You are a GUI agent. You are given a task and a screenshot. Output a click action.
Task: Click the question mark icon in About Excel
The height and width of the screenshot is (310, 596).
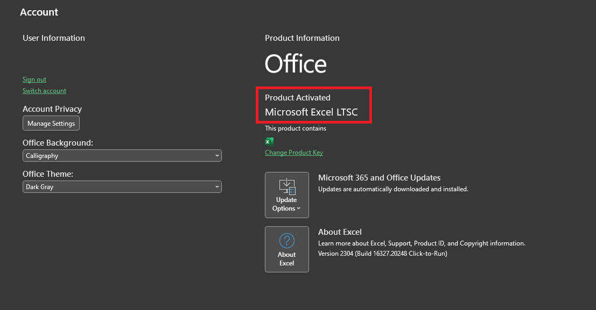tap(287, 241)
